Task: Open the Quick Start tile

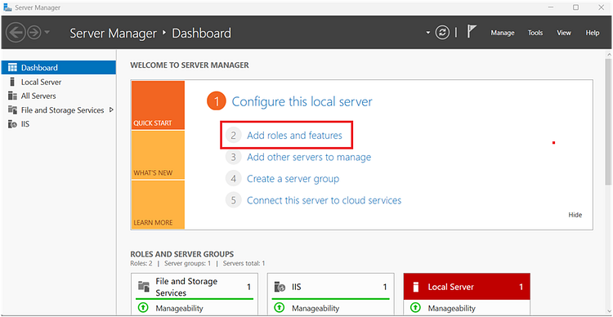Action: pyautogui.click(x=158, y=105)
